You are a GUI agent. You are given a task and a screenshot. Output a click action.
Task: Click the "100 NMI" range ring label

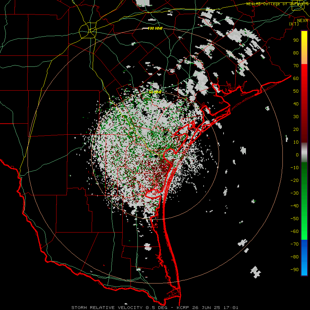point(155,29)
